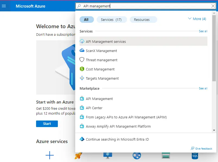218x162 pixels.
Task: Click See all next to Services
Action: [203, 31]
